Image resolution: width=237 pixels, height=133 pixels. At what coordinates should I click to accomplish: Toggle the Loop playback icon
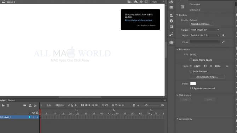[x=107, y=105]
